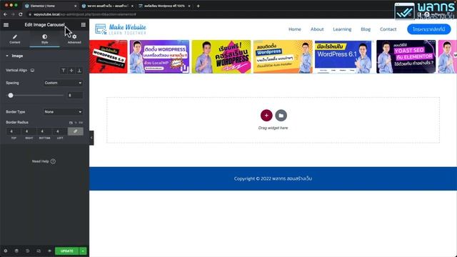The image size is (457, 257).
Task: Select EM unit for Border Radius
Action: point(81,123)
